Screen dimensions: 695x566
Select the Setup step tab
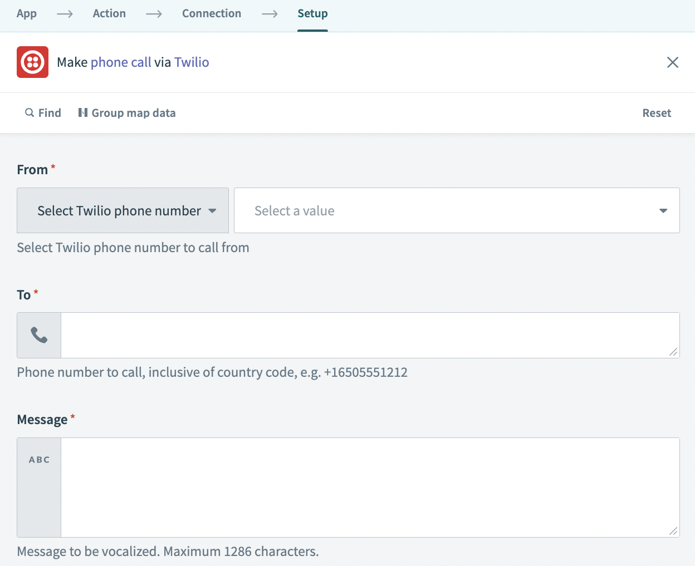(312, 14)
